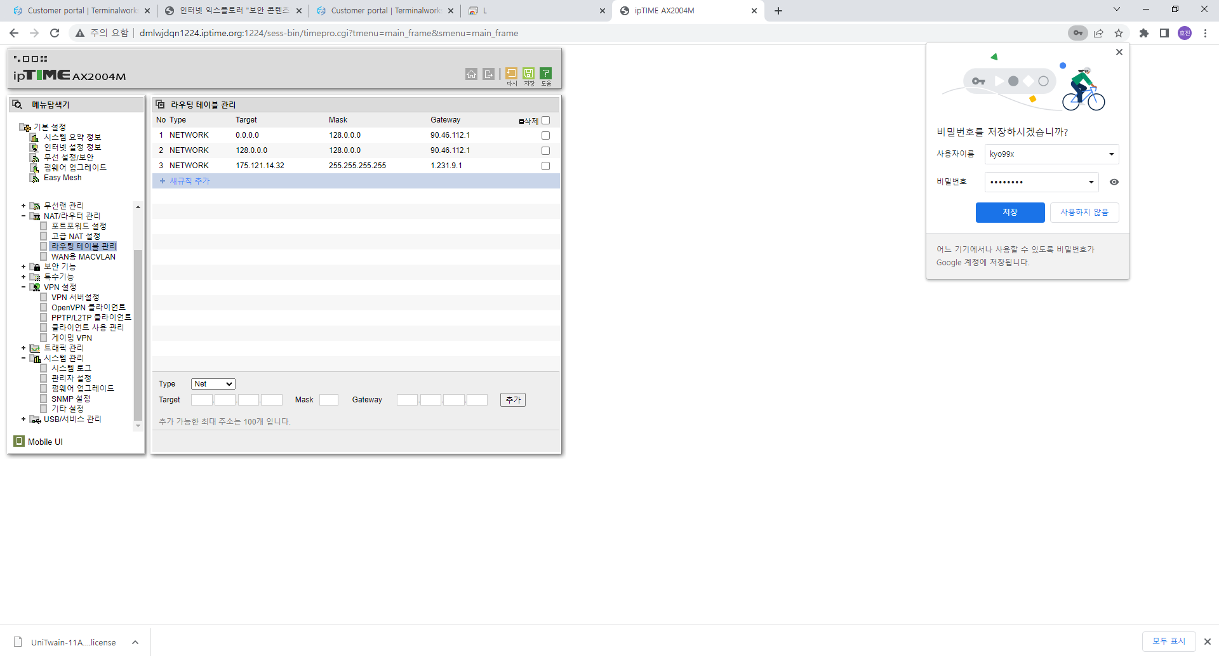
Task: Open 시스템 요약 정보 chart icon
Action: click(35, 137)
